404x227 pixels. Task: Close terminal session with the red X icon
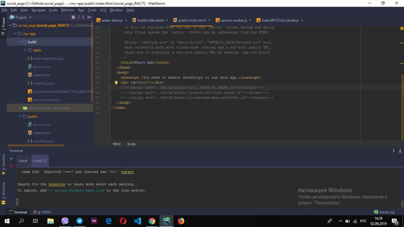coord(11,166)
